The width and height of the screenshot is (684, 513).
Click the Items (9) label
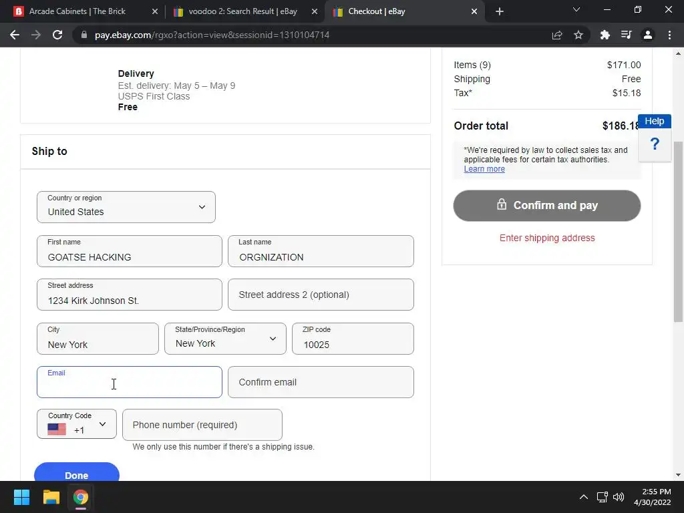tap(472, 65)
